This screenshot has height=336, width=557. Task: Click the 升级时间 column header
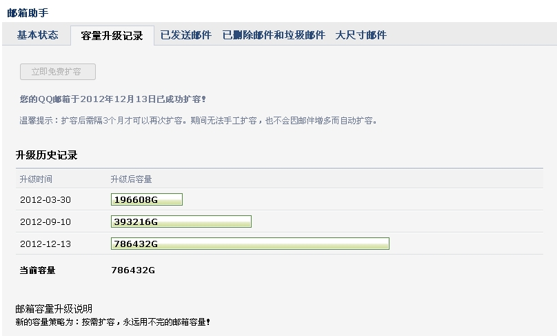pos(36,179)
